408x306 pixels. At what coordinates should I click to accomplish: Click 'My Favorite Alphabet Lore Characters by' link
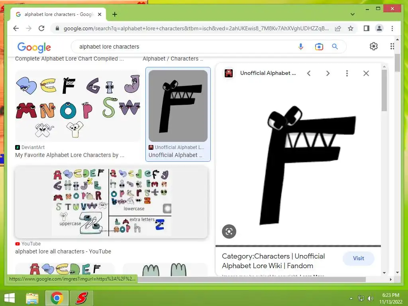coord(69,155)
